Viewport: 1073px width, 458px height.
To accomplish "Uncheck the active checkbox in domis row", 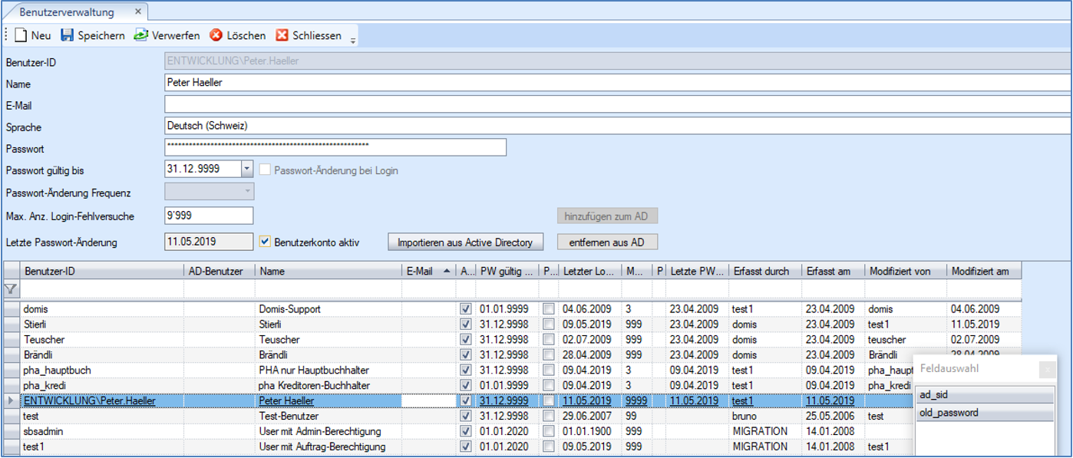I will 465,308.
